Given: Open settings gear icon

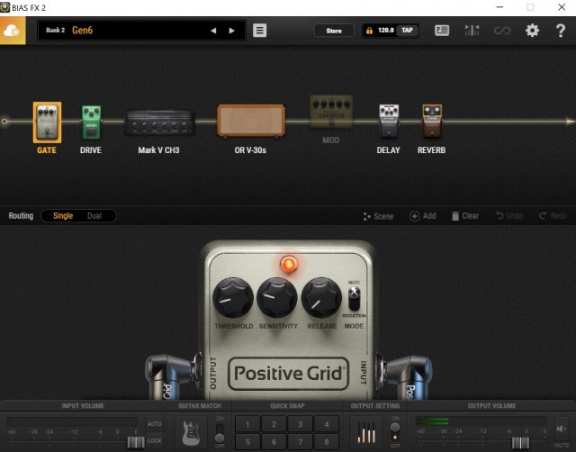Looking at the screenshot, I should (532, 31).
